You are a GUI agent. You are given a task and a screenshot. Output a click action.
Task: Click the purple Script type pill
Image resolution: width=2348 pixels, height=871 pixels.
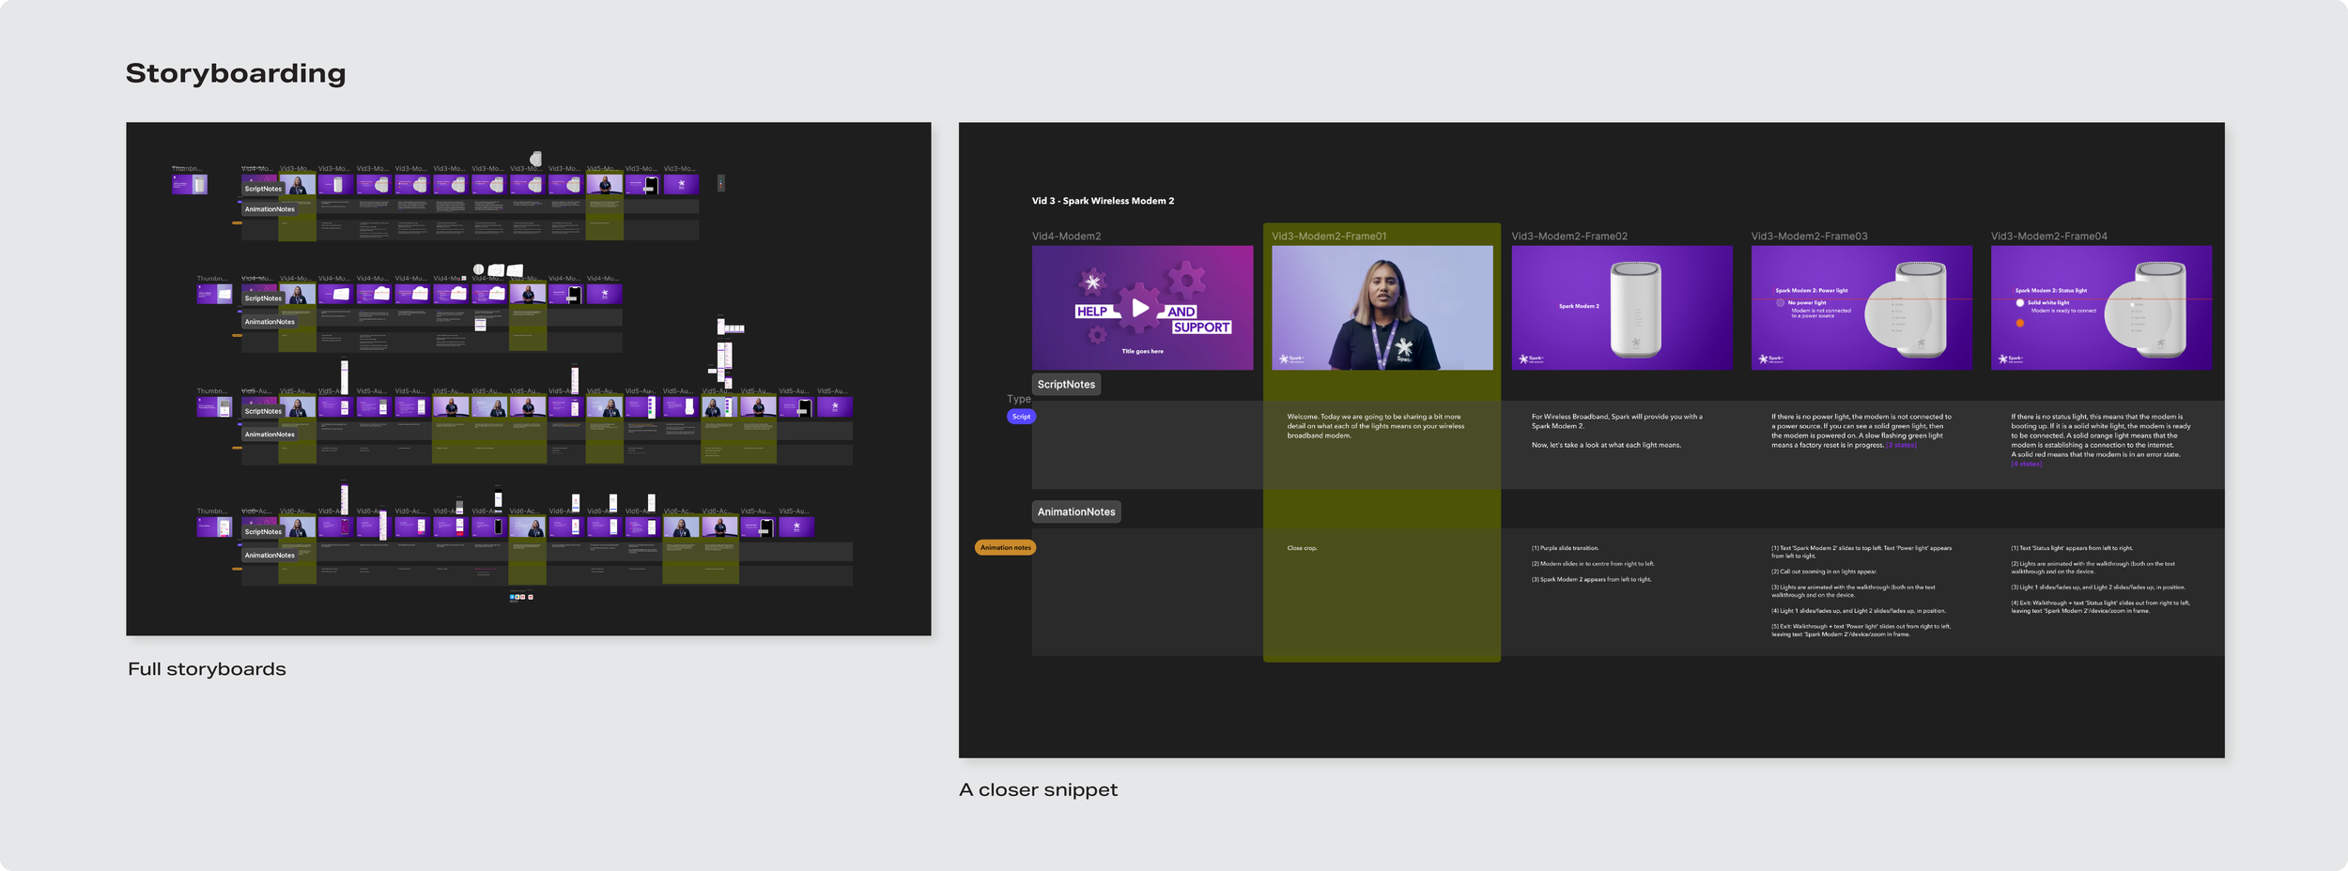coord(1021,417)
